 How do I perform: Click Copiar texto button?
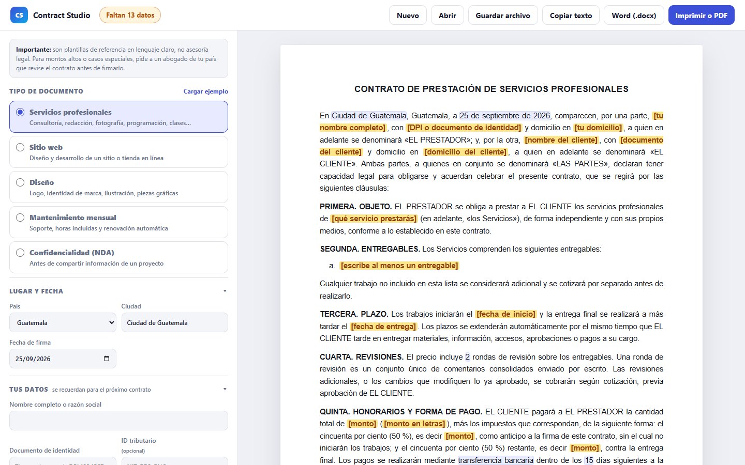pyautogui.click(x=571, y=16)
